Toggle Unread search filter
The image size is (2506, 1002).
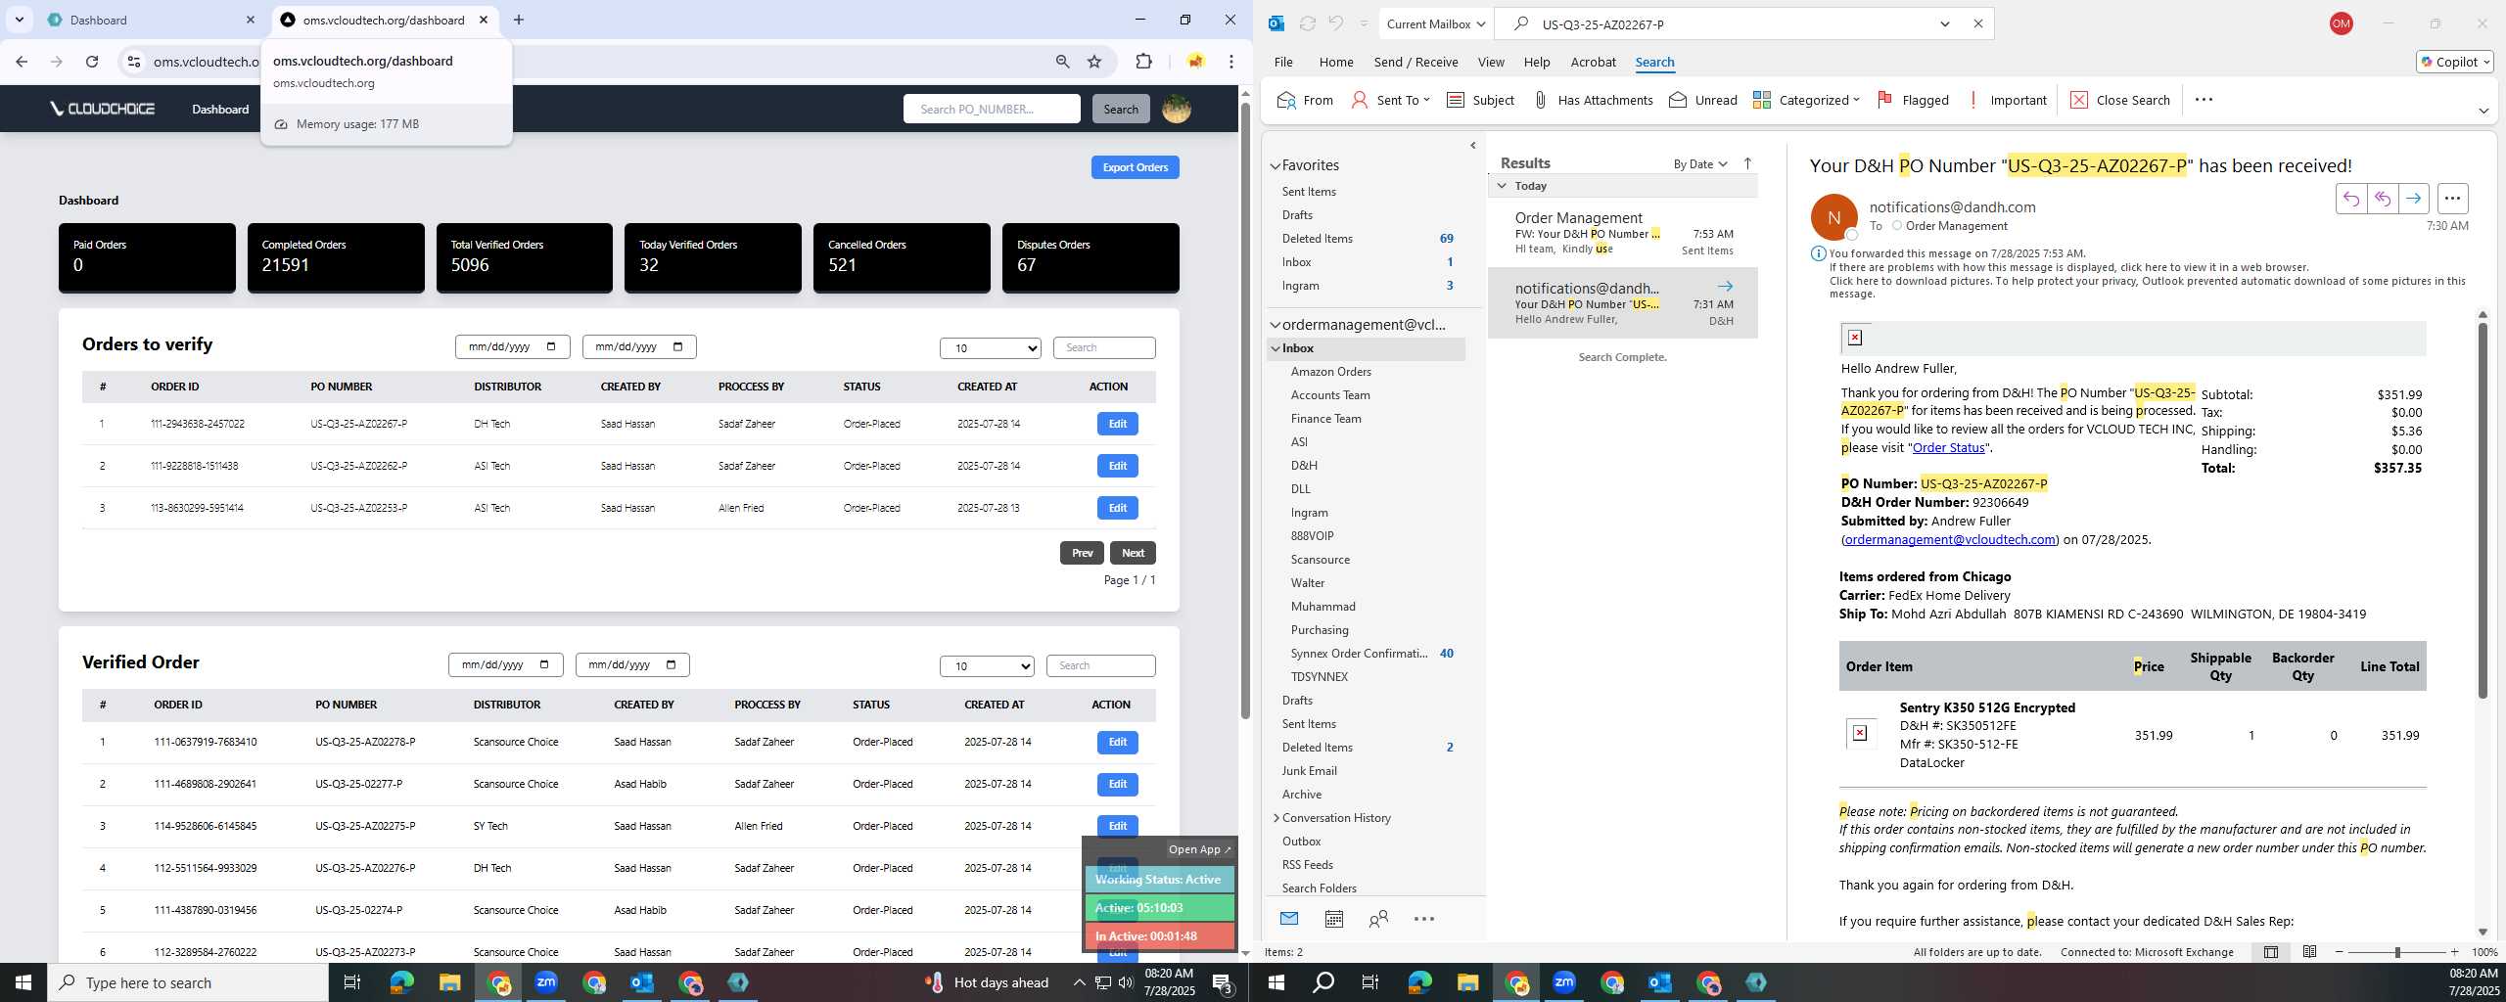click(1703, 100)
